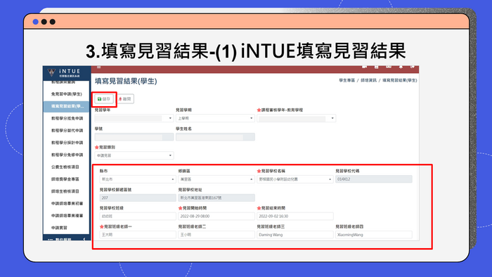
Task: Click the 見習學校代碼 field showing 014X12
Action: click(374, 179)
